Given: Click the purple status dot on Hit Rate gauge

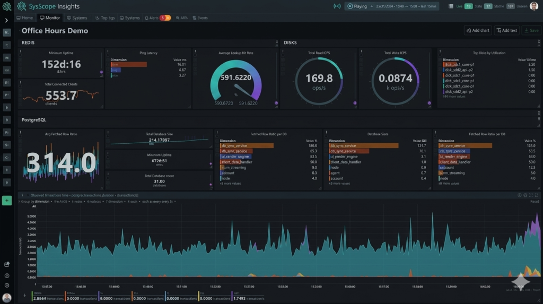Looking at the screenshot, I should tap(276, 103).
